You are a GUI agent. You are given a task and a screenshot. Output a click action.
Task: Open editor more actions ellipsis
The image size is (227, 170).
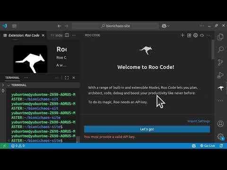coord(74,35)
